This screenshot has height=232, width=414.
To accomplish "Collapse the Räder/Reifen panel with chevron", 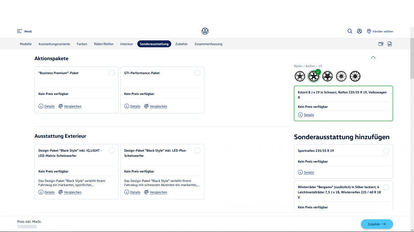I will (373, 57).
